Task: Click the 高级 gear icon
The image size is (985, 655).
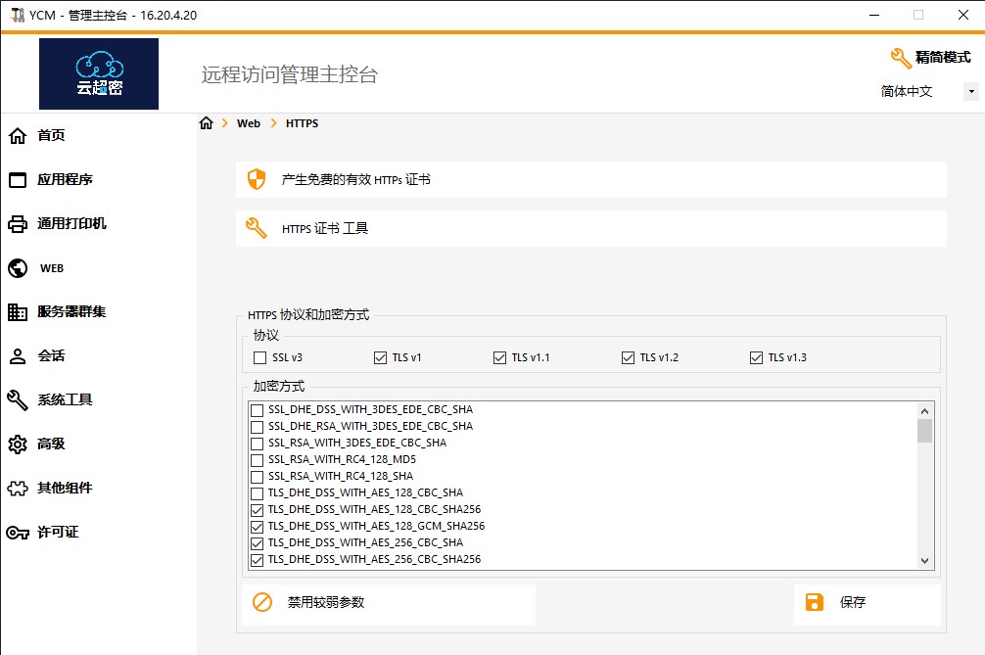Action: point(18,444)
